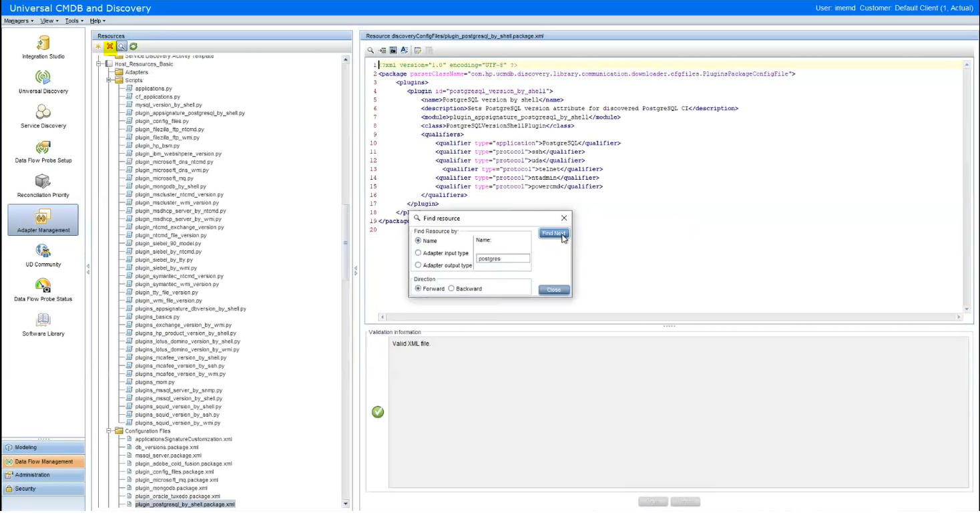This screenshot has height=521, width=980.
Task: Open Integration Studio from the sidebar
Action: coord(43,47)
